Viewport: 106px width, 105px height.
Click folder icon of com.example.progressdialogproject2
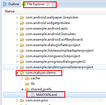22,62
